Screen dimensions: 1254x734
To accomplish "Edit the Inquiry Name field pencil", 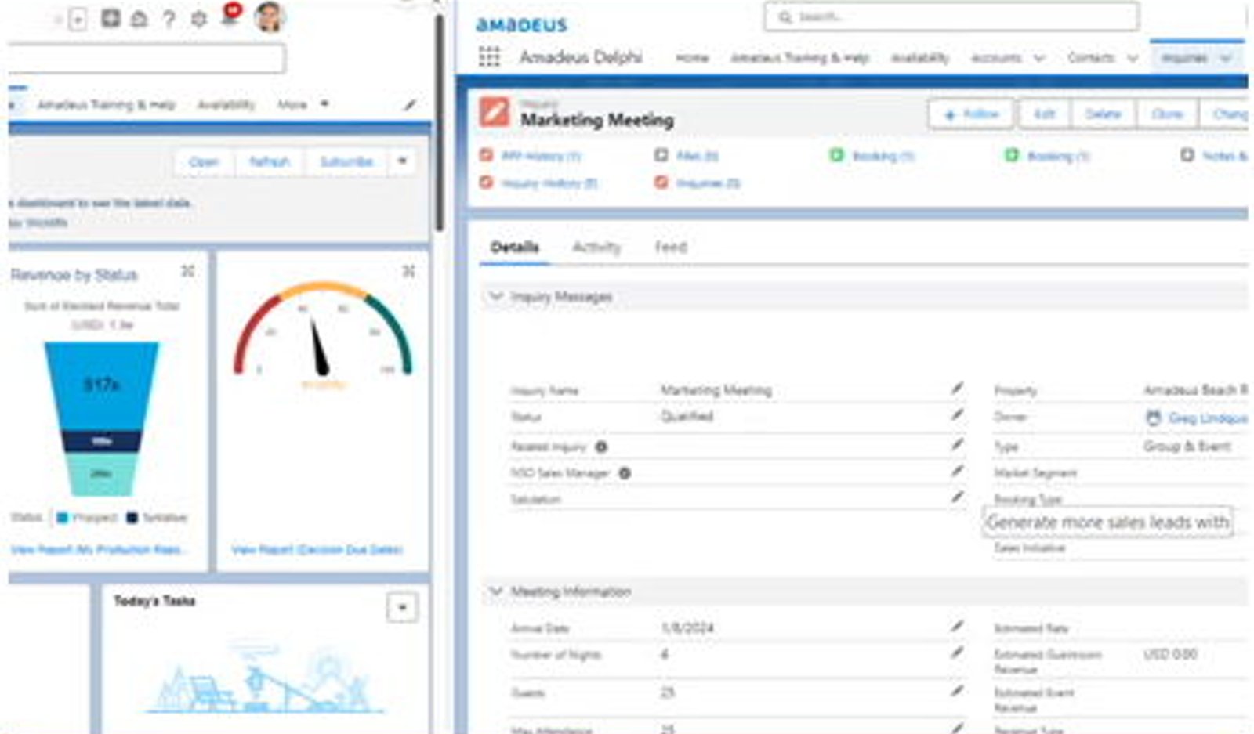I will coord(957,388).
